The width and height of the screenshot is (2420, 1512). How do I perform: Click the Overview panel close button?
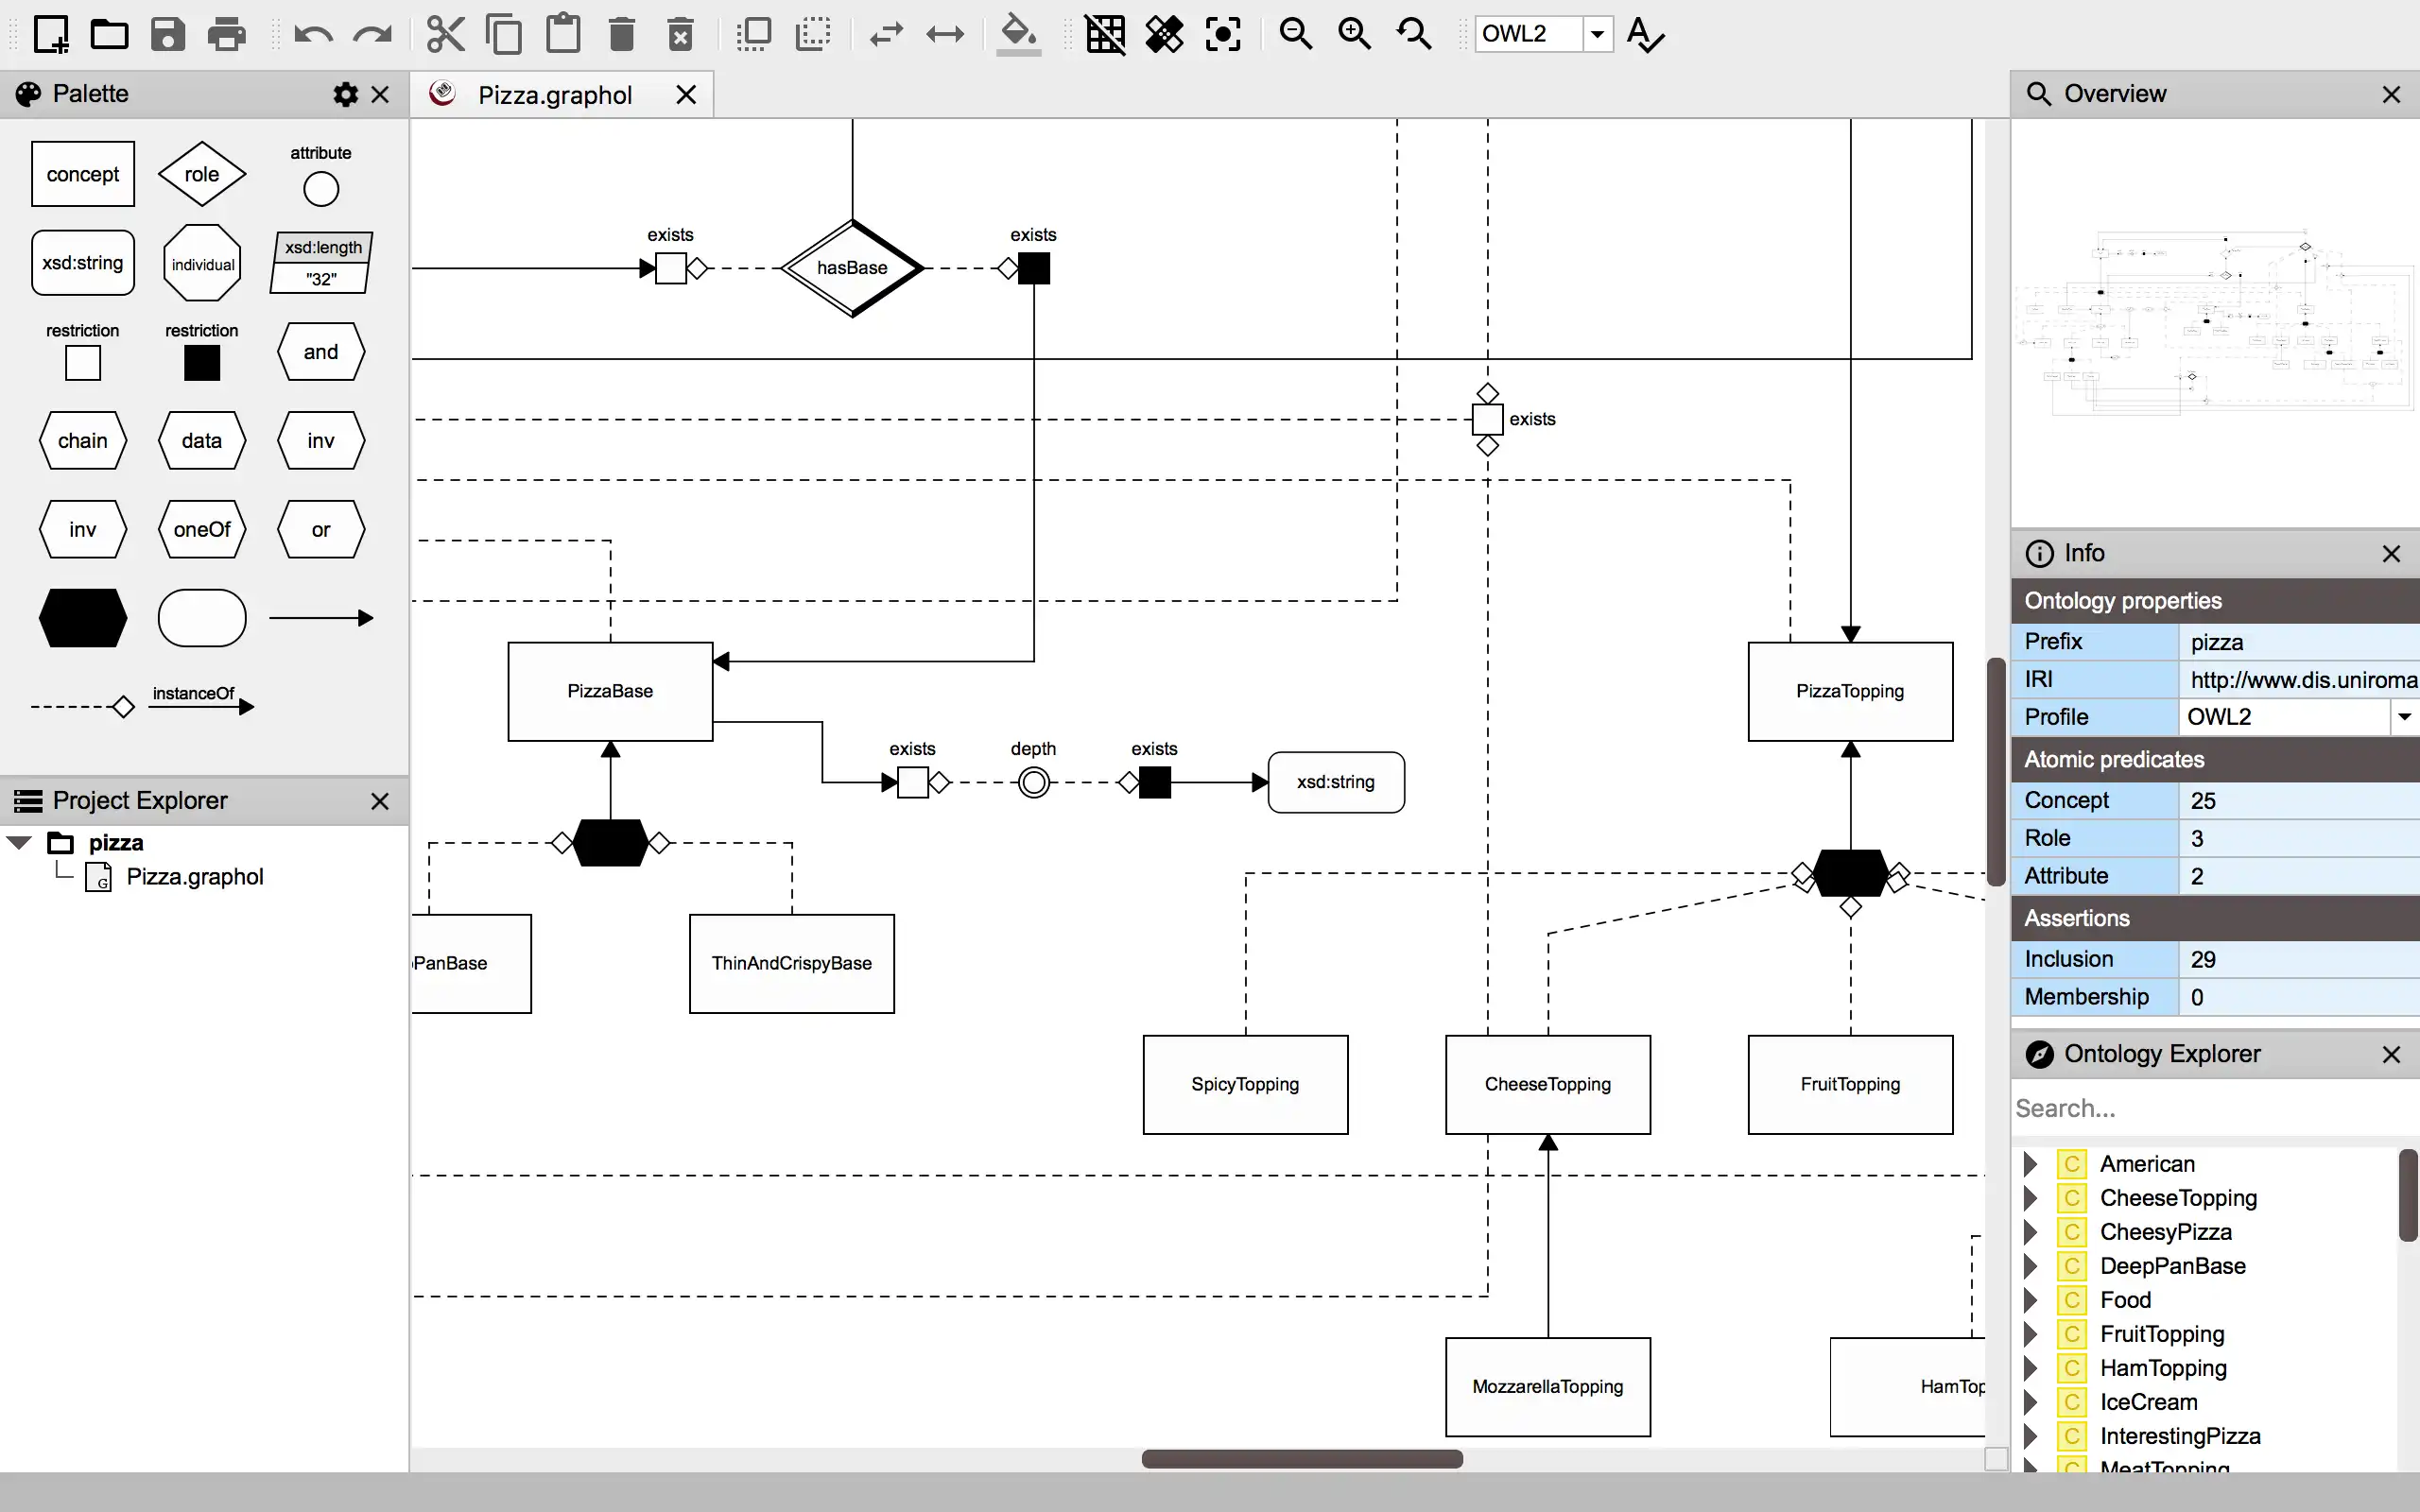click(x=2394, y=94)
